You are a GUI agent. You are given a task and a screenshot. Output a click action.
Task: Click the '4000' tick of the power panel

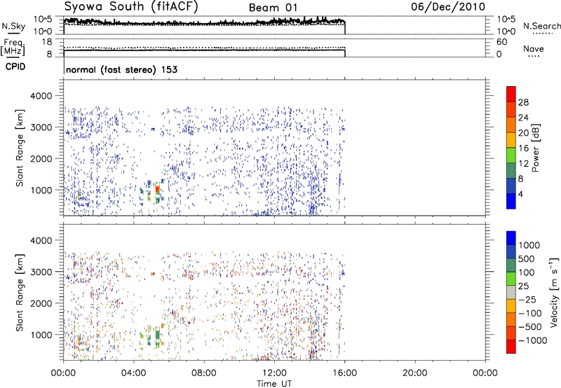[41, 96]
